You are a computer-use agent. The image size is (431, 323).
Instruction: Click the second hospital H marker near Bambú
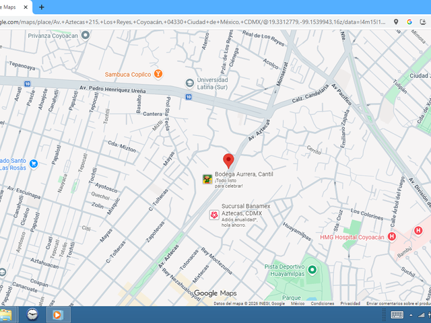pos(418,230)
